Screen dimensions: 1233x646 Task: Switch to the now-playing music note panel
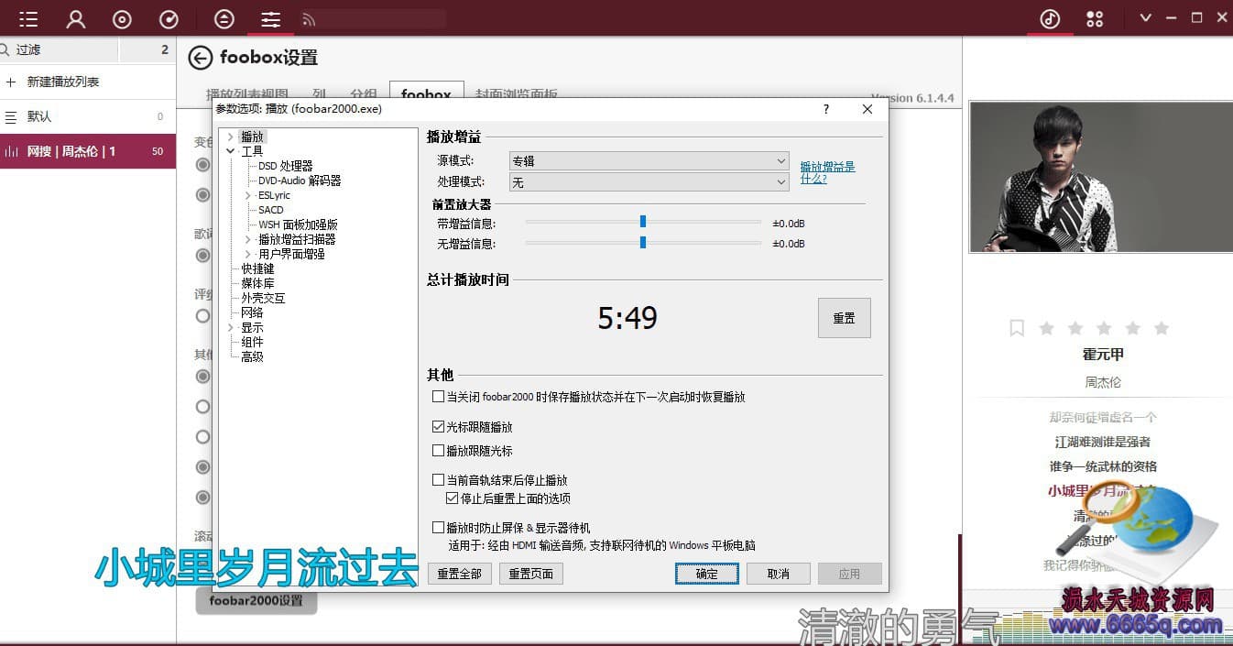click(1050, 18)
